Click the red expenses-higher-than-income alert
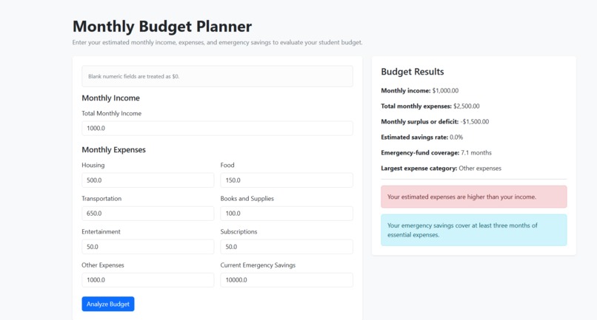597x320 pixels. [473, 197]
